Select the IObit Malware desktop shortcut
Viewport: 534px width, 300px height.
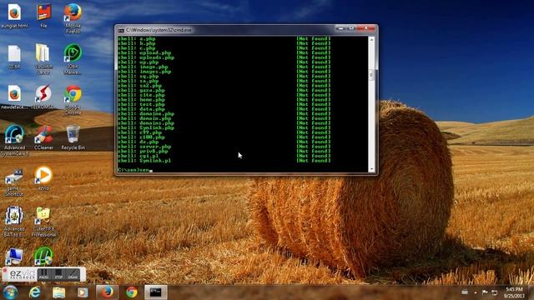click(x=73, y=59)
